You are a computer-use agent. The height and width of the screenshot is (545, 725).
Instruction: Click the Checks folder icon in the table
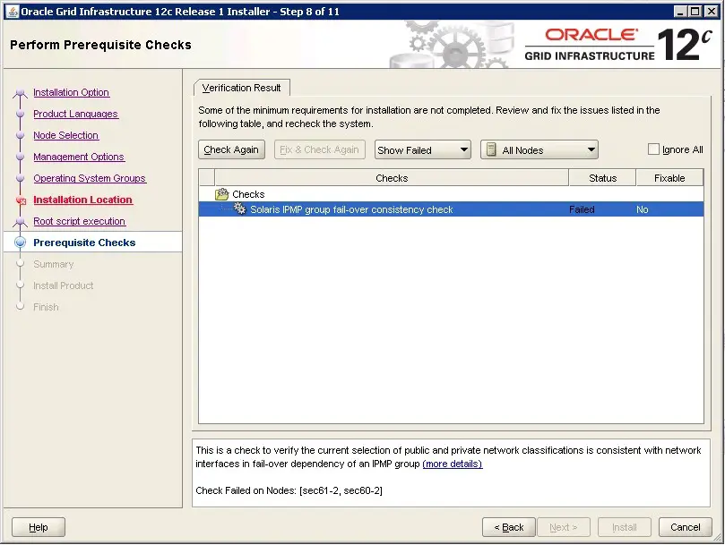222,194
